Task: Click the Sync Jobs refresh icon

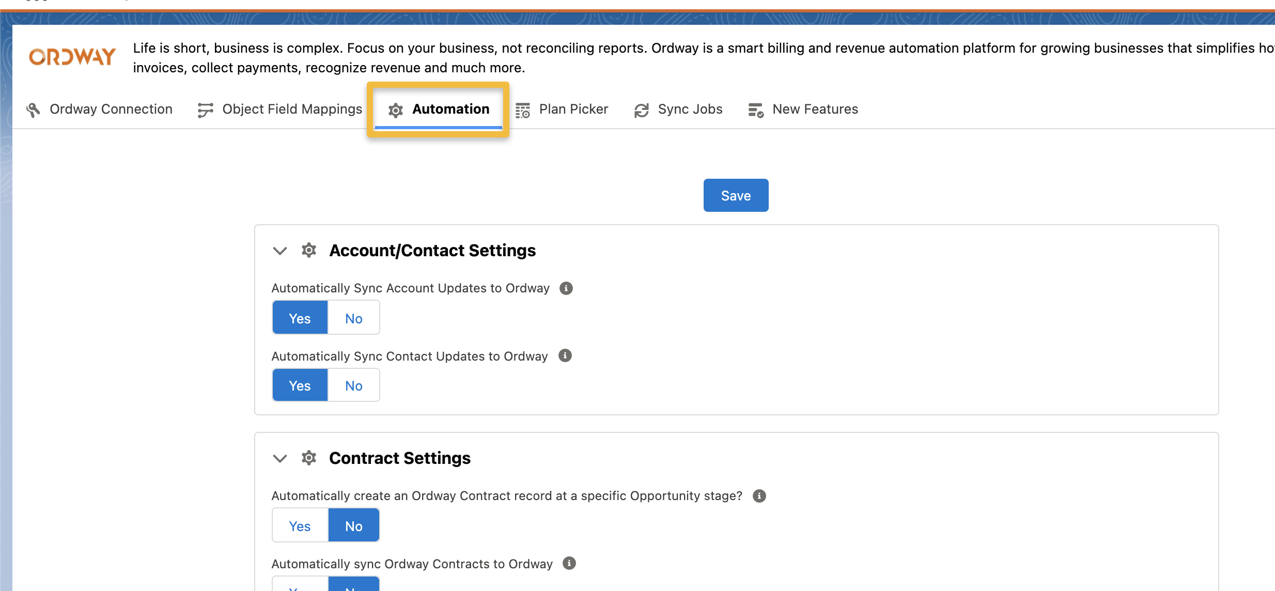Action: pyautogui.click(x=642, y=110)
